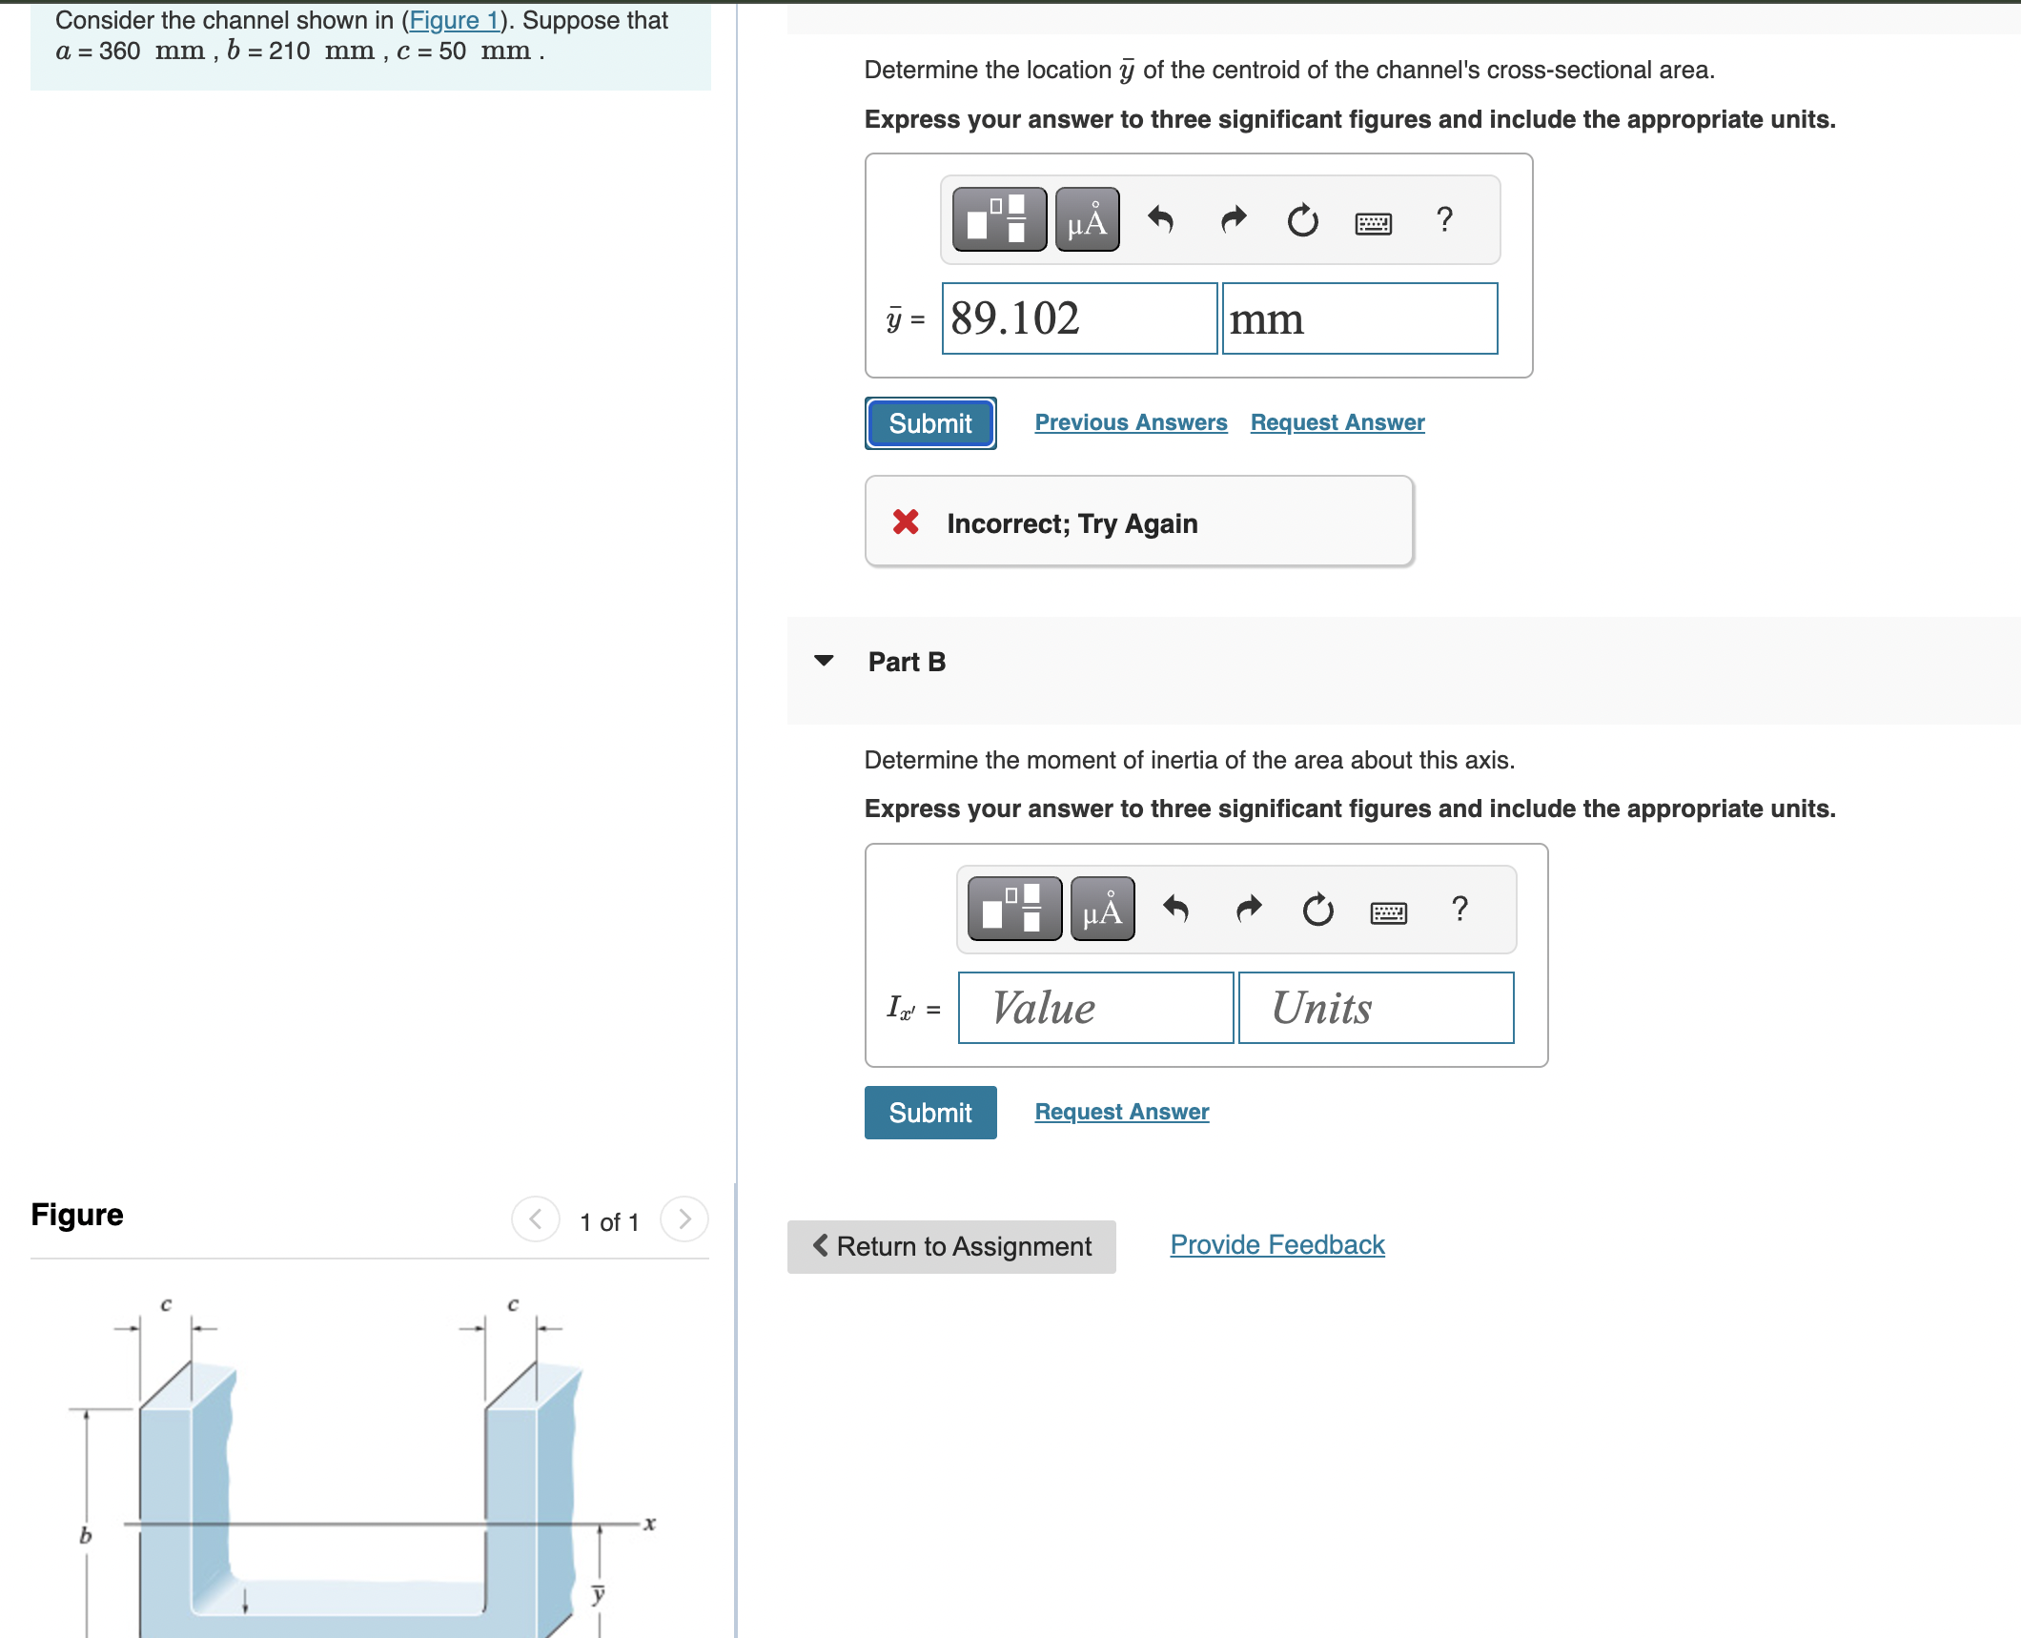Submit the Part A answer
Viewport: 2021px width, 1638px height.
(x=930, y=423)
